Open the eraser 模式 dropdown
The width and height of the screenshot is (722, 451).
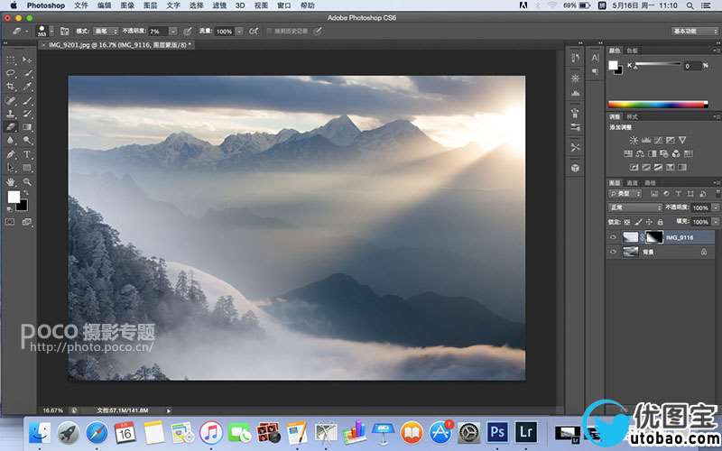(106, 31)
